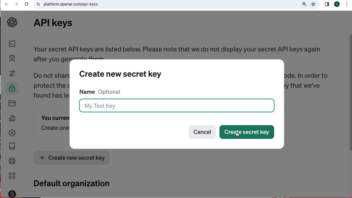Viewport: 352px width, 198px height.
Task: Open the Help lifebuoy icon
Action: 12,161
